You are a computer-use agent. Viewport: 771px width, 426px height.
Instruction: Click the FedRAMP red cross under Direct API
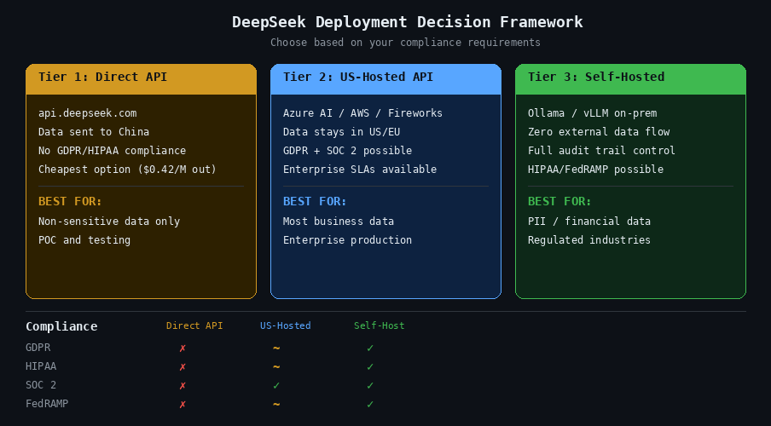(x=183, y=405)
